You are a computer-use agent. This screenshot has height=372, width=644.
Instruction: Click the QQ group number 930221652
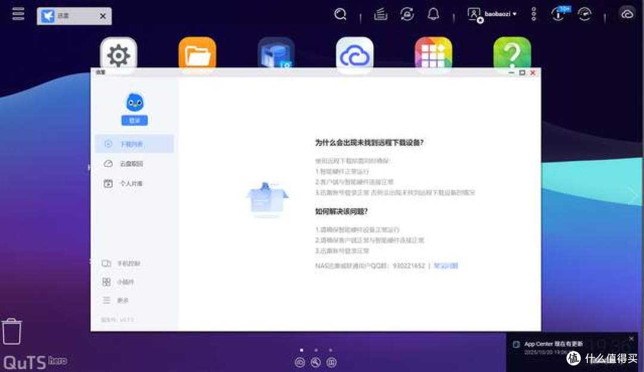pyautogui.click(x=408, y=266)
